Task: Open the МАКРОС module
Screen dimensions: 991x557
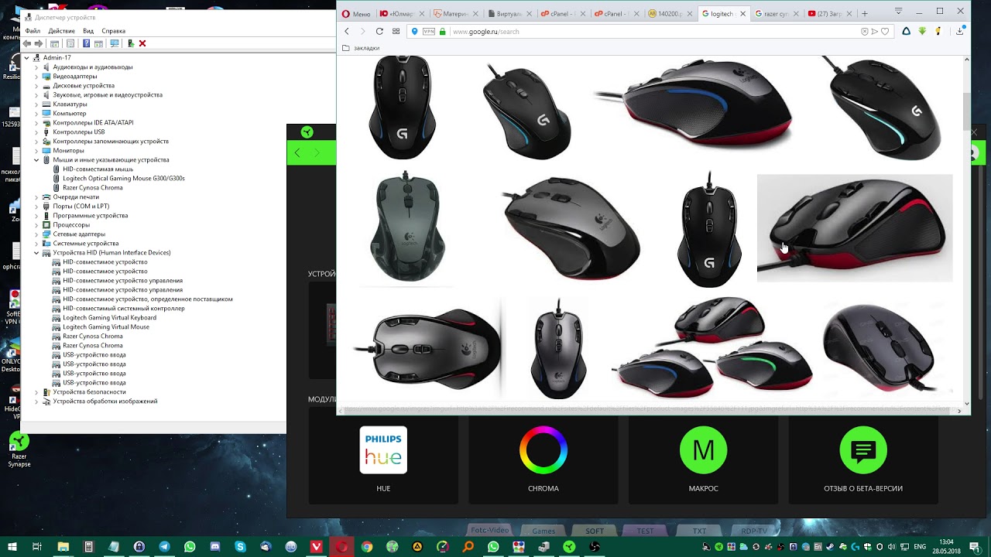Action: (703, 456)
